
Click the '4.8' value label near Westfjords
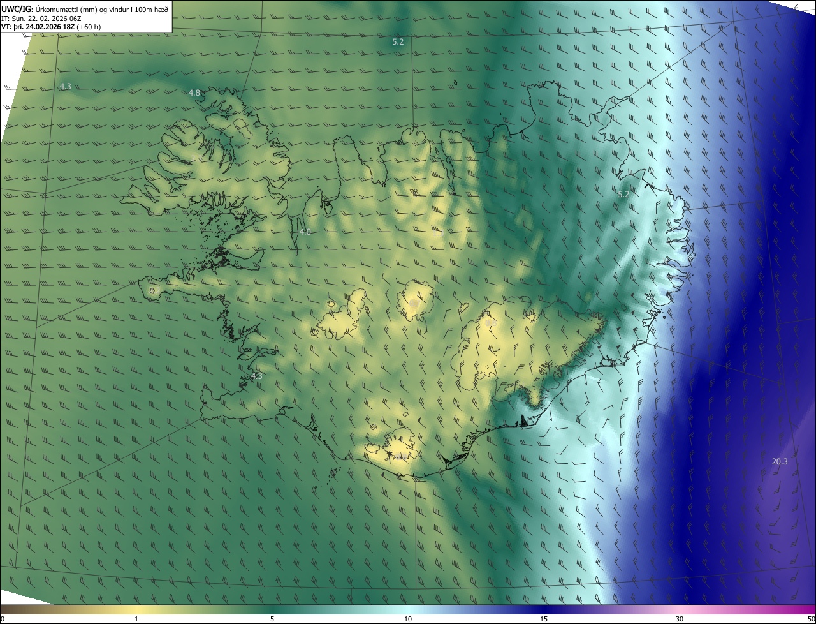point(194,93)
